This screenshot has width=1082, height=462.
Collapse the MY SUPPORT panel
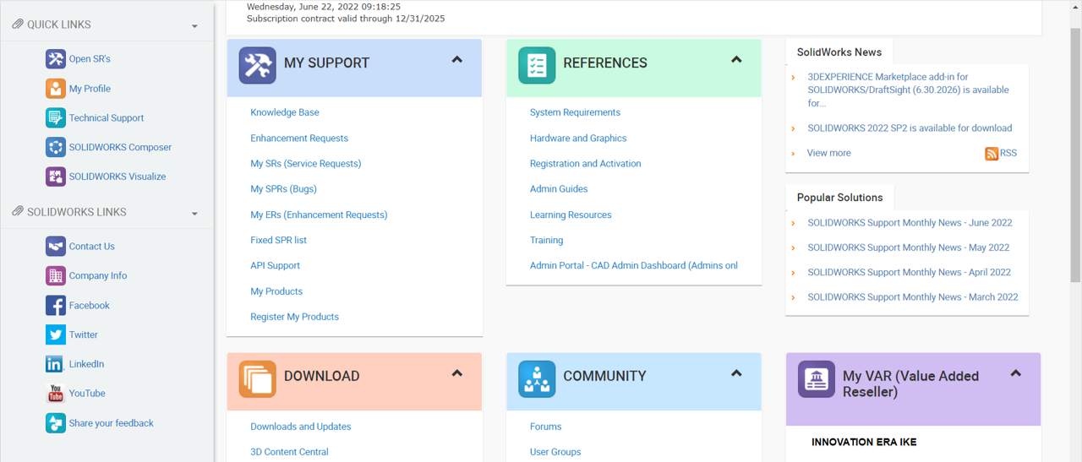[456, 60]
